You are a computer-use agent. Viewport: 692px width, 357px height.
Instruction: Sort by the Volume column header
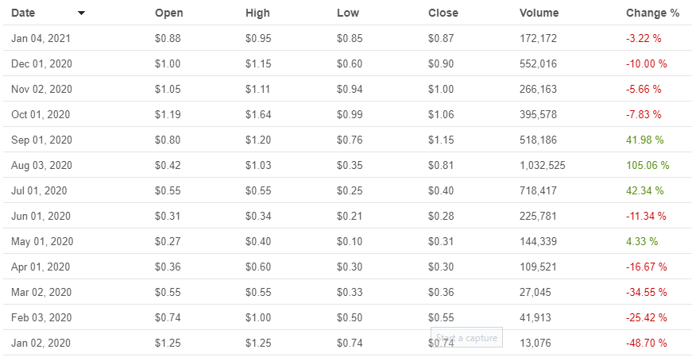click(x=539, y=13)
